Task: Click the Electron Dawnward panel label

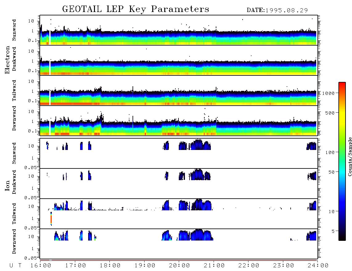Action: coord(14,118)
